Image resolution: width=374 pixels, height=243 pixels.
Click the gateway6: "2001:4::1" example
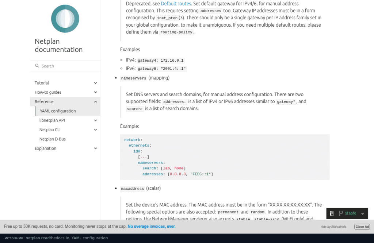pos(162,69)
